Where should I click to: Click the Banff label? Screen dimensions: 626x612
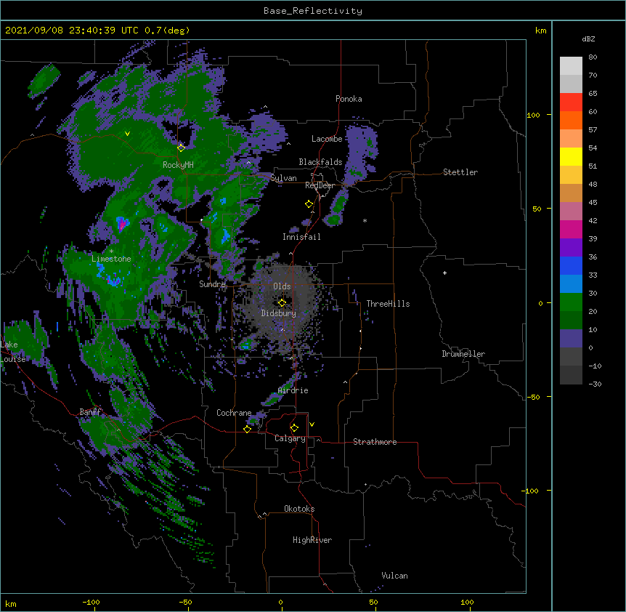coord(90,412)
